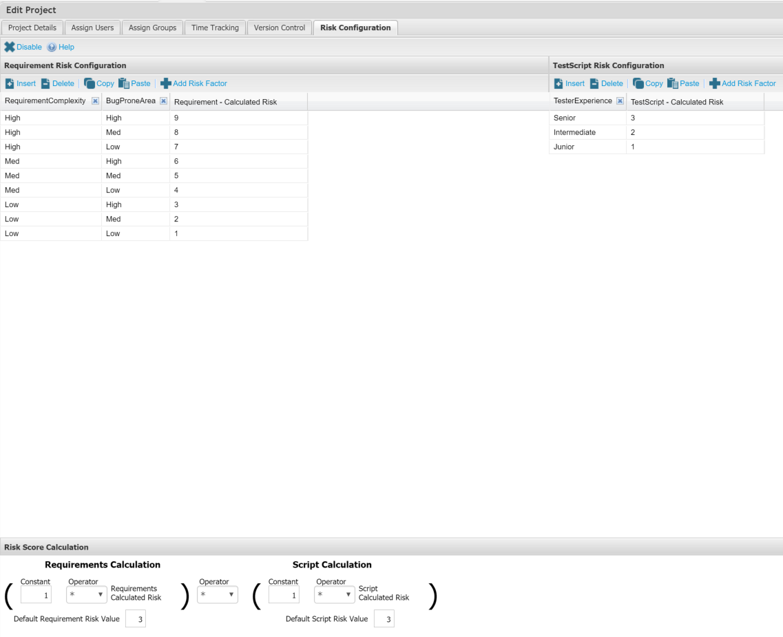
Task: Remove the TesterExperience risk factor column
Action: [620, 101]
